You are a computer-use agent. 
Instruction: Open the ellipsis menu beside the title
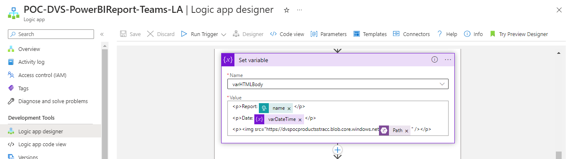[299, 10]
